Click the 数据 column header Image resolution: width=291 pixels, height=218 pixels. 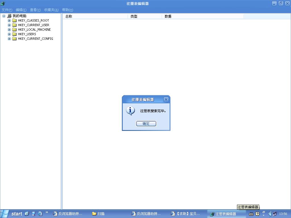203,16
